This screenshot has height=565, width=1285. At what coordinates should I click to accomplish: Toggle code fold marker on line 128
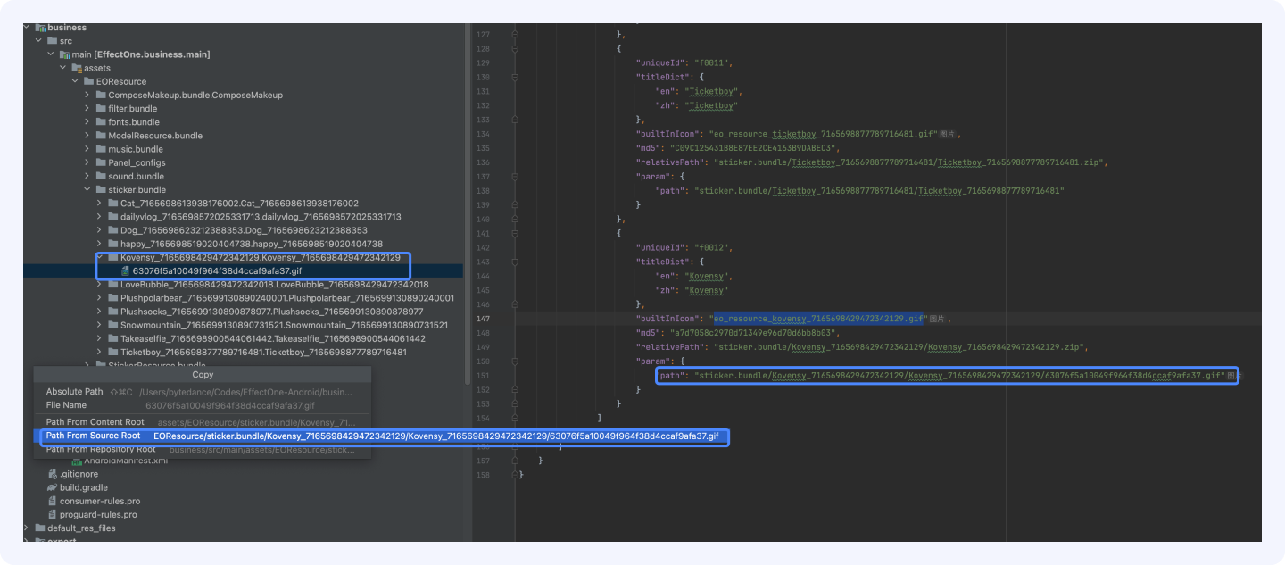click(x=515, y=48)
